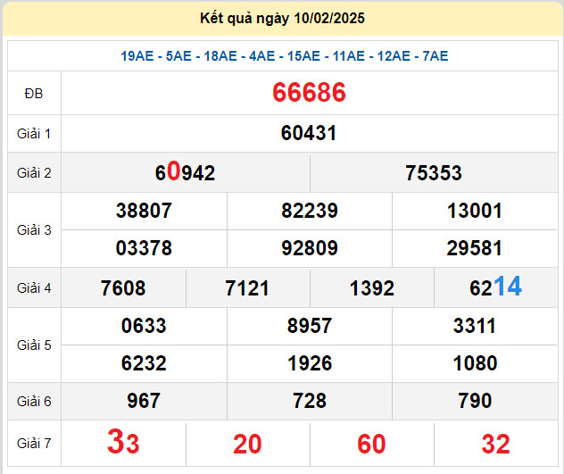The image size is (564, 474).
Task: Click the Giải 5 number 1080
Action: 475,363
